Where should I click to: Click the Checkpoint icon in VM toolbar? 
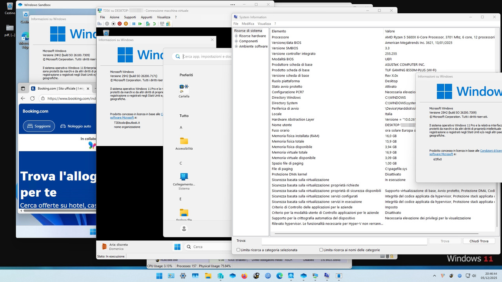148,24
